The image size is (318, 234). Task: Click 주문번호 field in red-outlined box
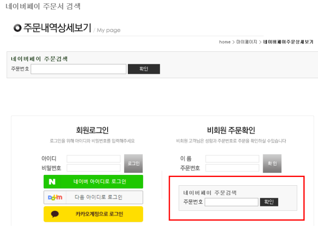click(231, 202)
